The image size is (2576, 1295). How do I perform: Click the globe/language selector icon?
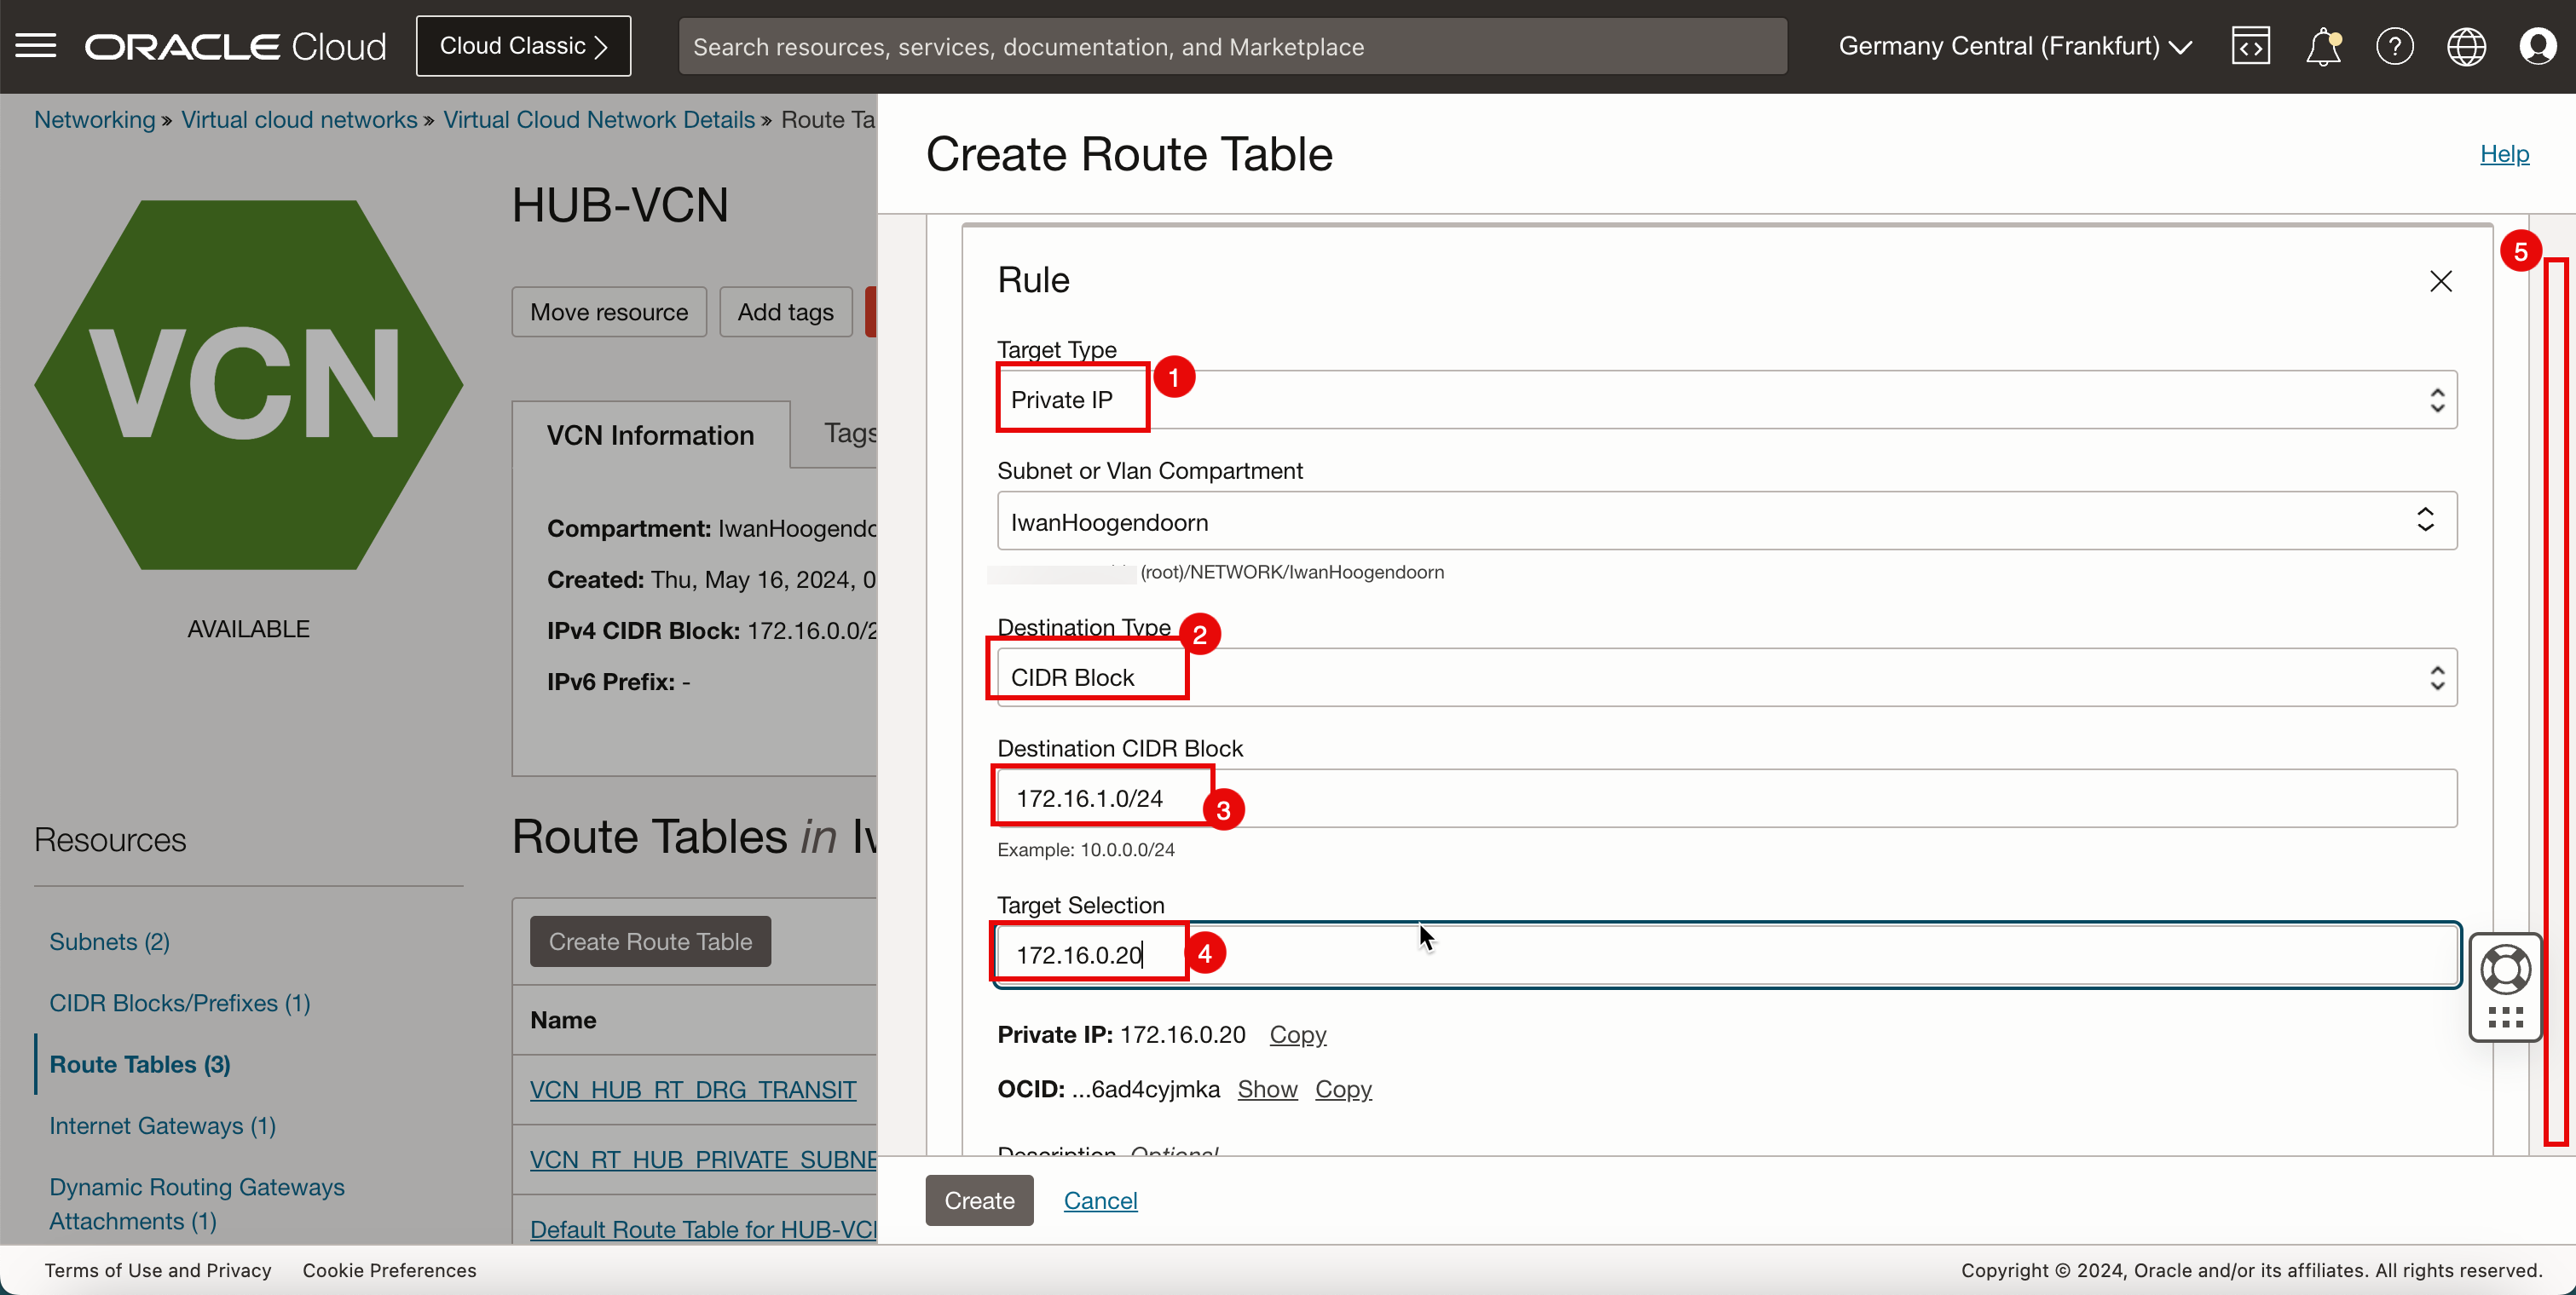[x=2467, y=44]
